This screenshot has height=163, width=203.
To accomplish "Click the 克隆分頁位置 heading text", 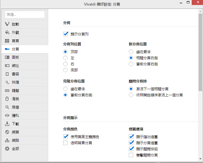I will tap(74, 81).
